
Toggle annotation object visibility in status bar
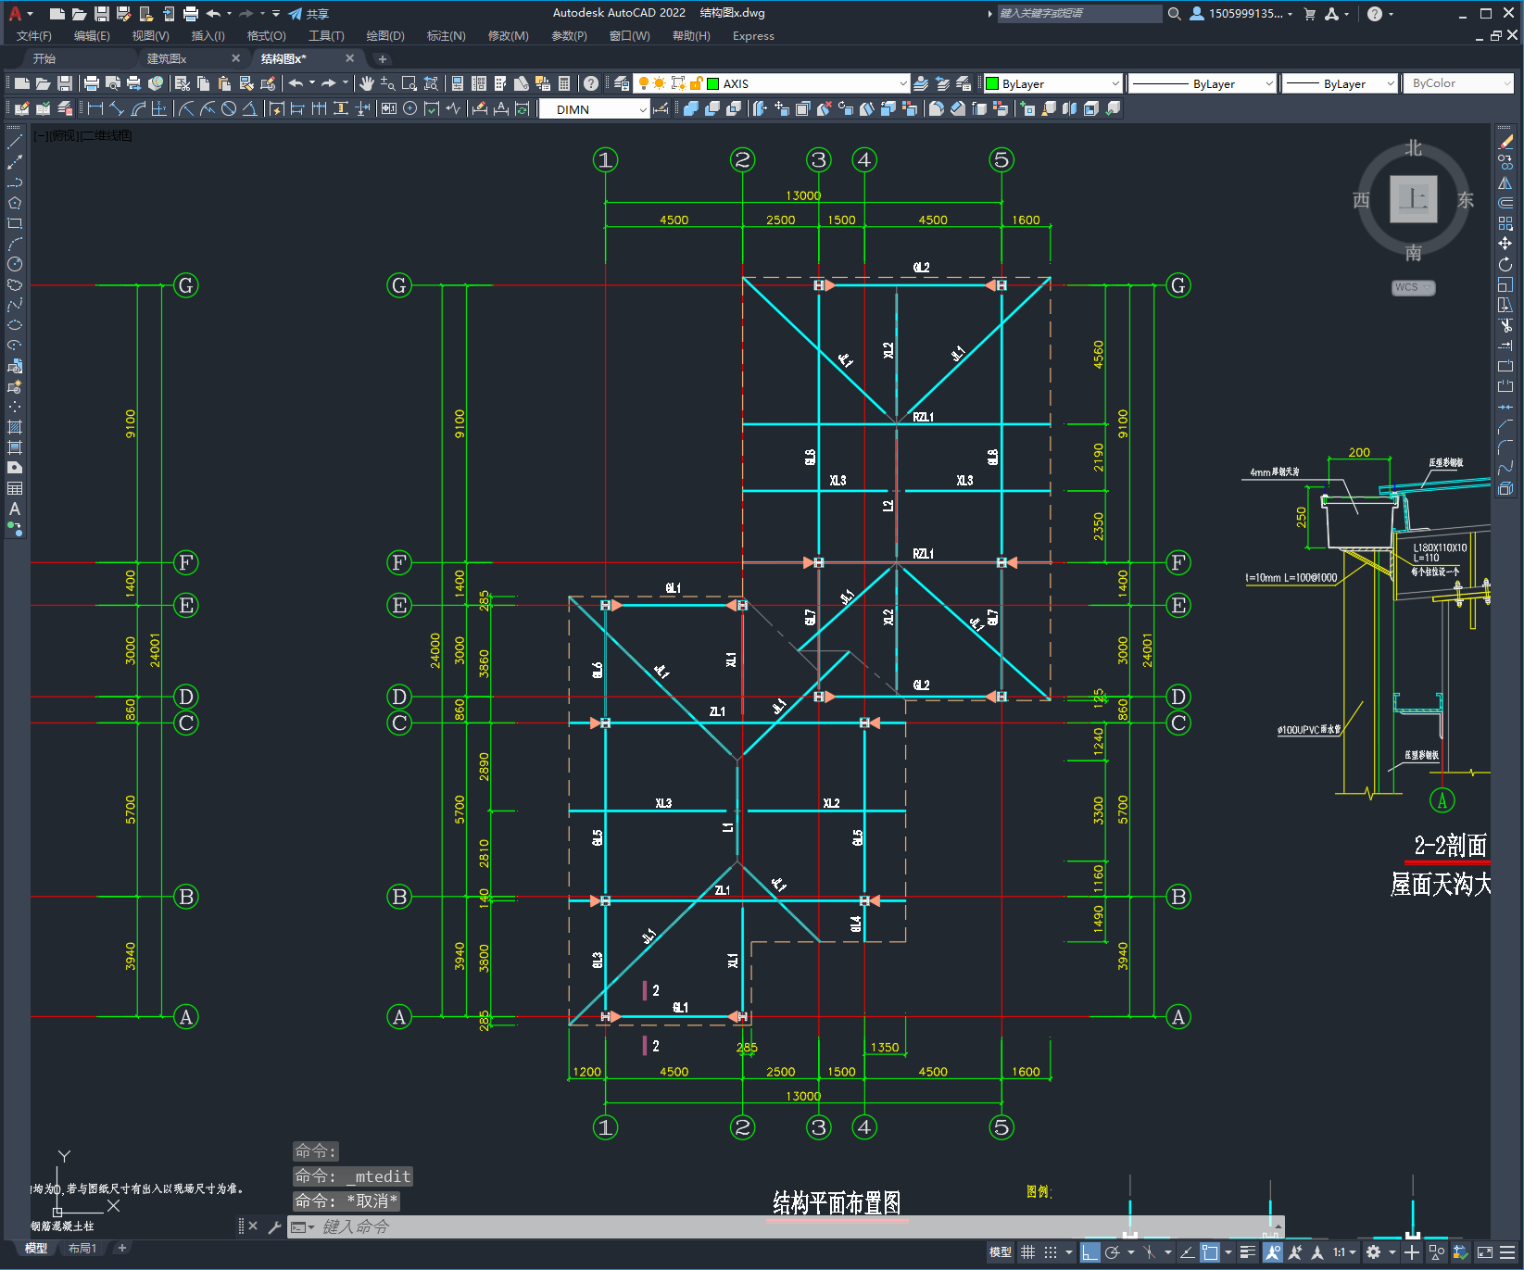pyautogui.click(x=1273, y=1252)
